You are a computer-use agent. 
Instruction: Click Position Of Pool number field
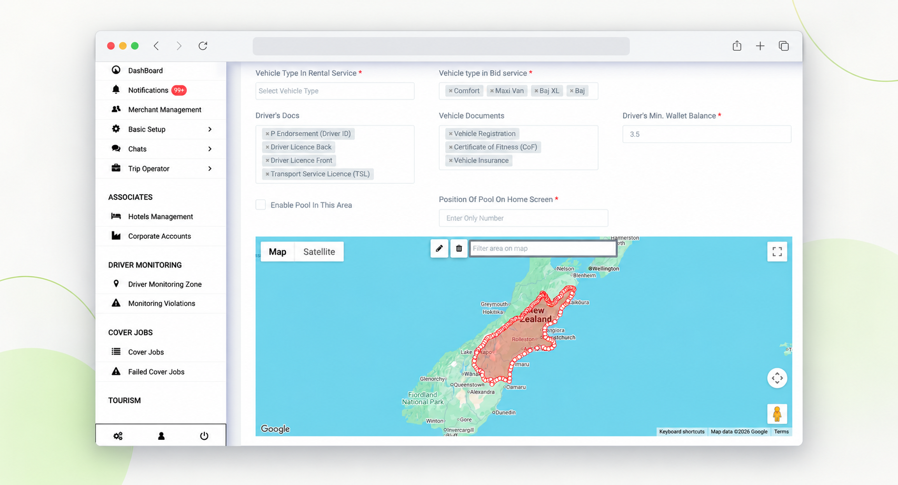(x=523, y=218)
